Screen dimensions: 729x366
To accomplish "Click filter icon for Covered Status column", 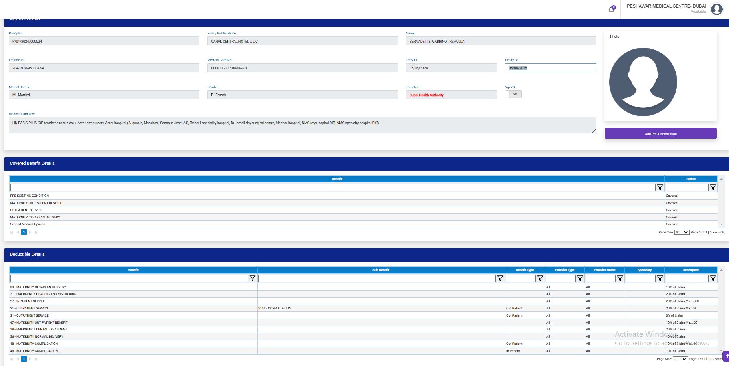I will point(713,187).
